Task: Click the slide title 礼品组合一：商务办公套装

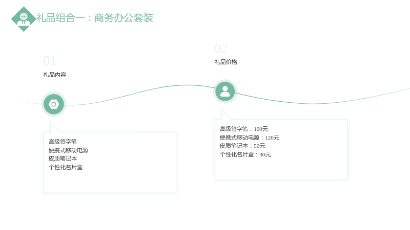Action: pos(95,18)
